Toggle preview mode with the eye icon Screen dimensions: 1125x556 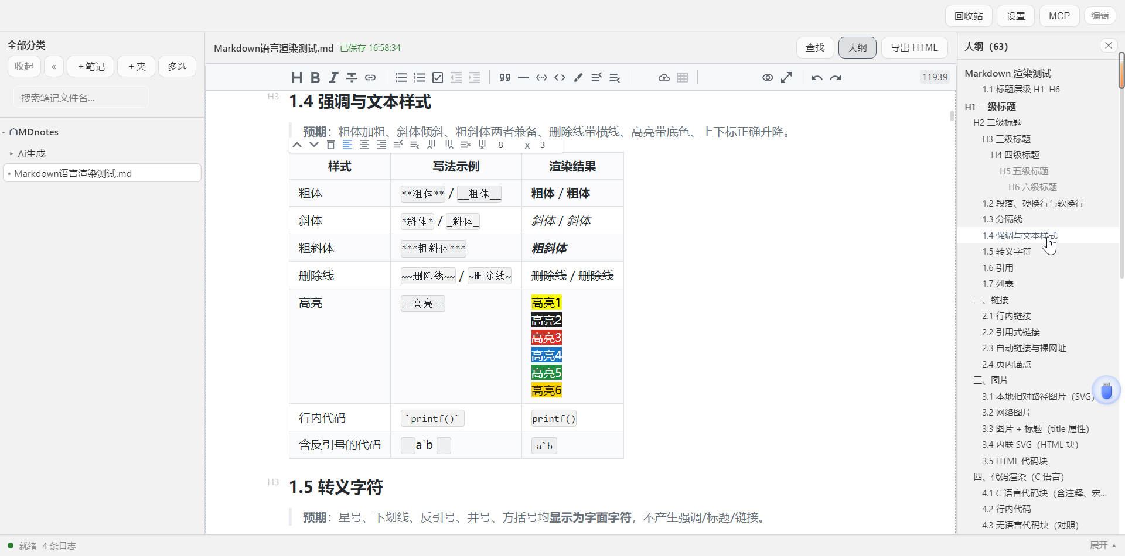coord(768,77)
